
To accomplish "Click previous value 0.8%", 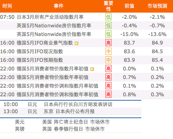I will tap(129, 95).
